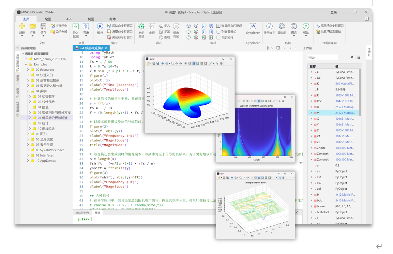Screen dimensions: 393x254
Task: Click the 步进 step icon
Action: click(152, 26)
